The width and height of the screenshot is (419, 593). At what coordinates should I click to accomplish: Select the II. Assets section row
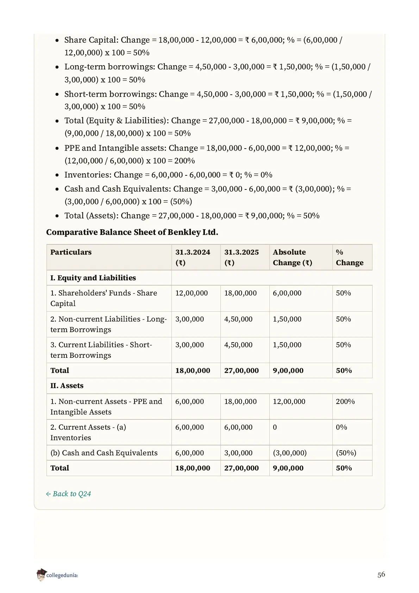coord(210,386)
